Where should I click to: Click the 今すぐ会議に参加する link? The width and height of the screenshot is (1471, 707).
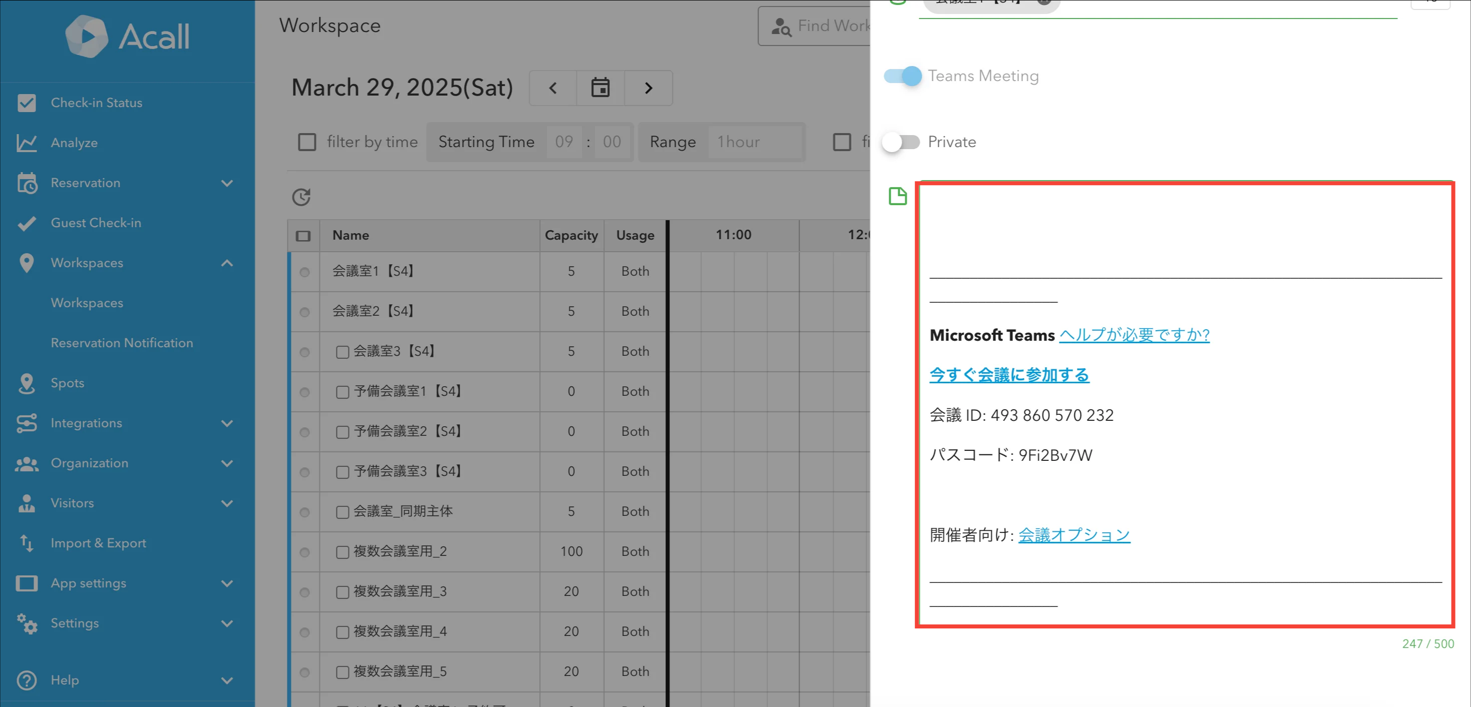[x=1009, y=375]
